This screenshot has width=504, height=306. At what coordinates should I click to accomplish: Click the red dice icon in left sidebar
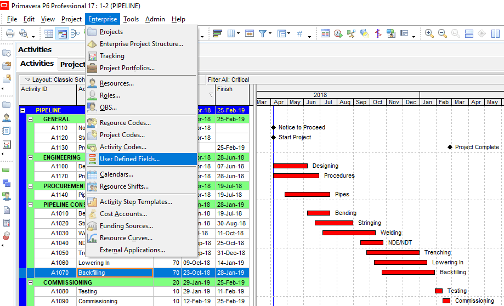click(x=6, y=236)
